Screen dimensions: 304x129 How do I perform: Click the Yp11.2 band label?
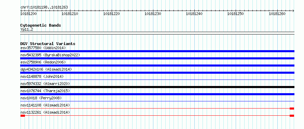(27, 29)
